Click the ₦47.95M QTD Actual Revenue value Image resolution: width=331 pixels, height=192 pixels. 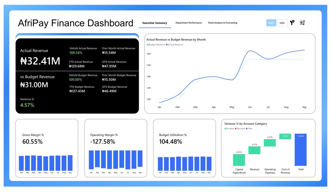coord(109,66)
